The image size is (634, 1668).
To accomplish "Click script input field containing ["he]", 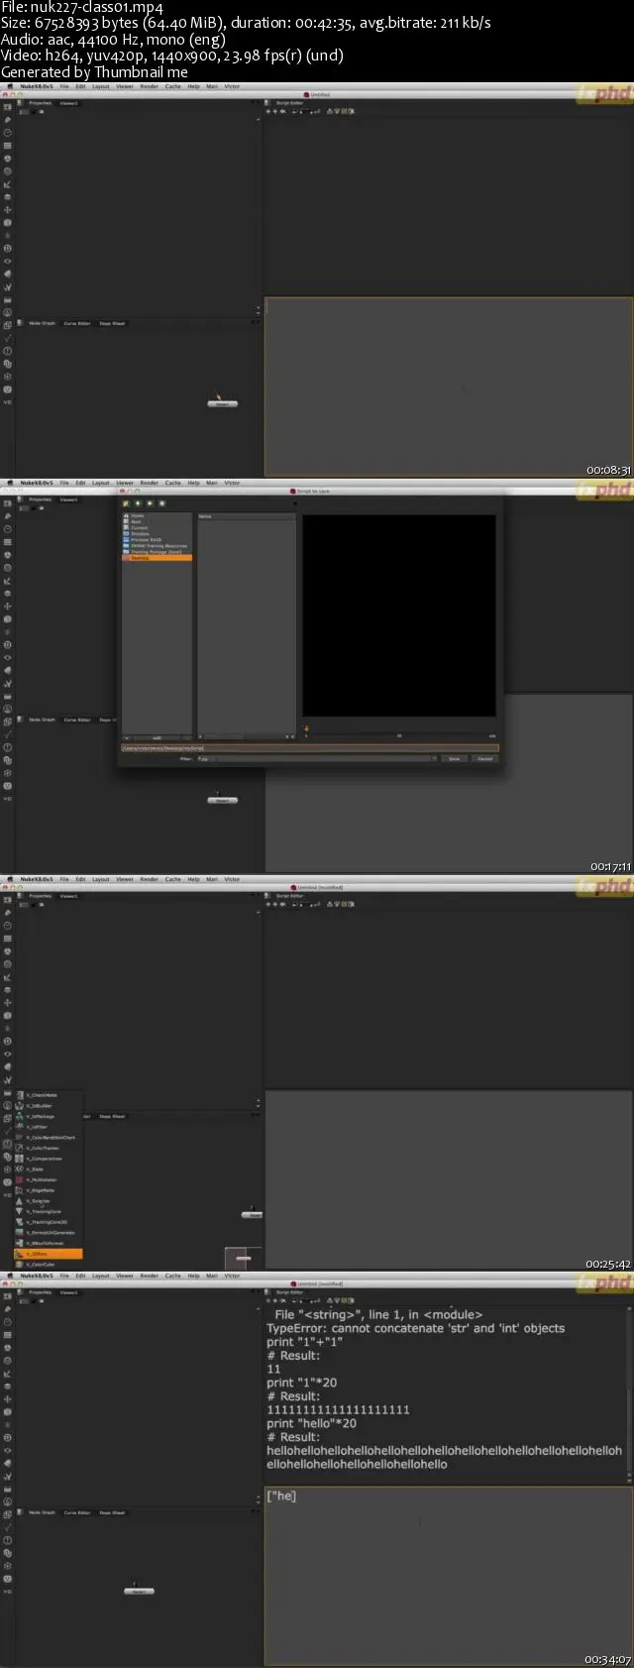I will pyautogui.click(x=448, y=1576).
